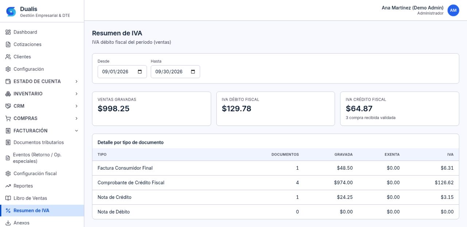This screenshot has height=227, width=467.
Task: Click the Libro de Ventas book icon
Action: coord(8,199)
